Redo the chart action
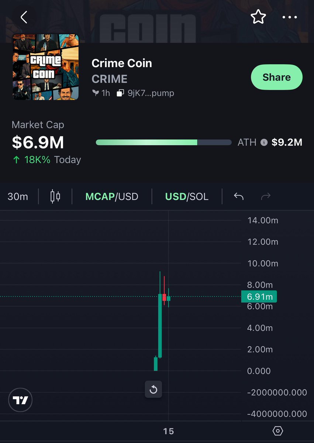This screenshot has width=314, height=443. 266,196
